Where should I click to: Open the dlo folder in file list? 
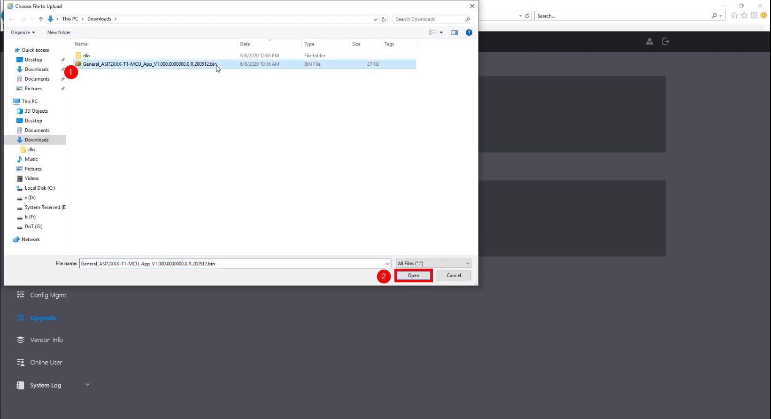[86, 55]
